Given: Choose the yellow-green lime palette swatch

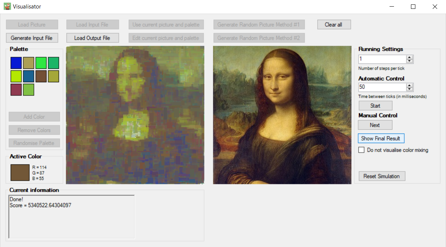Looking at the screenshot, I should 16,76.
